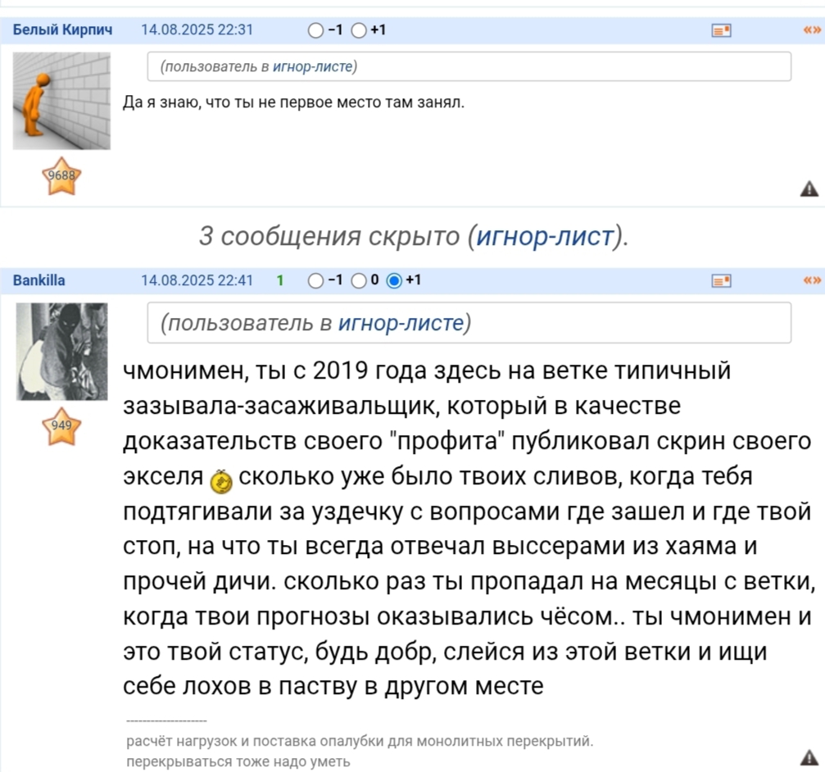Open игнор-листе link in Bankilla quote box

tap(401, 323)
